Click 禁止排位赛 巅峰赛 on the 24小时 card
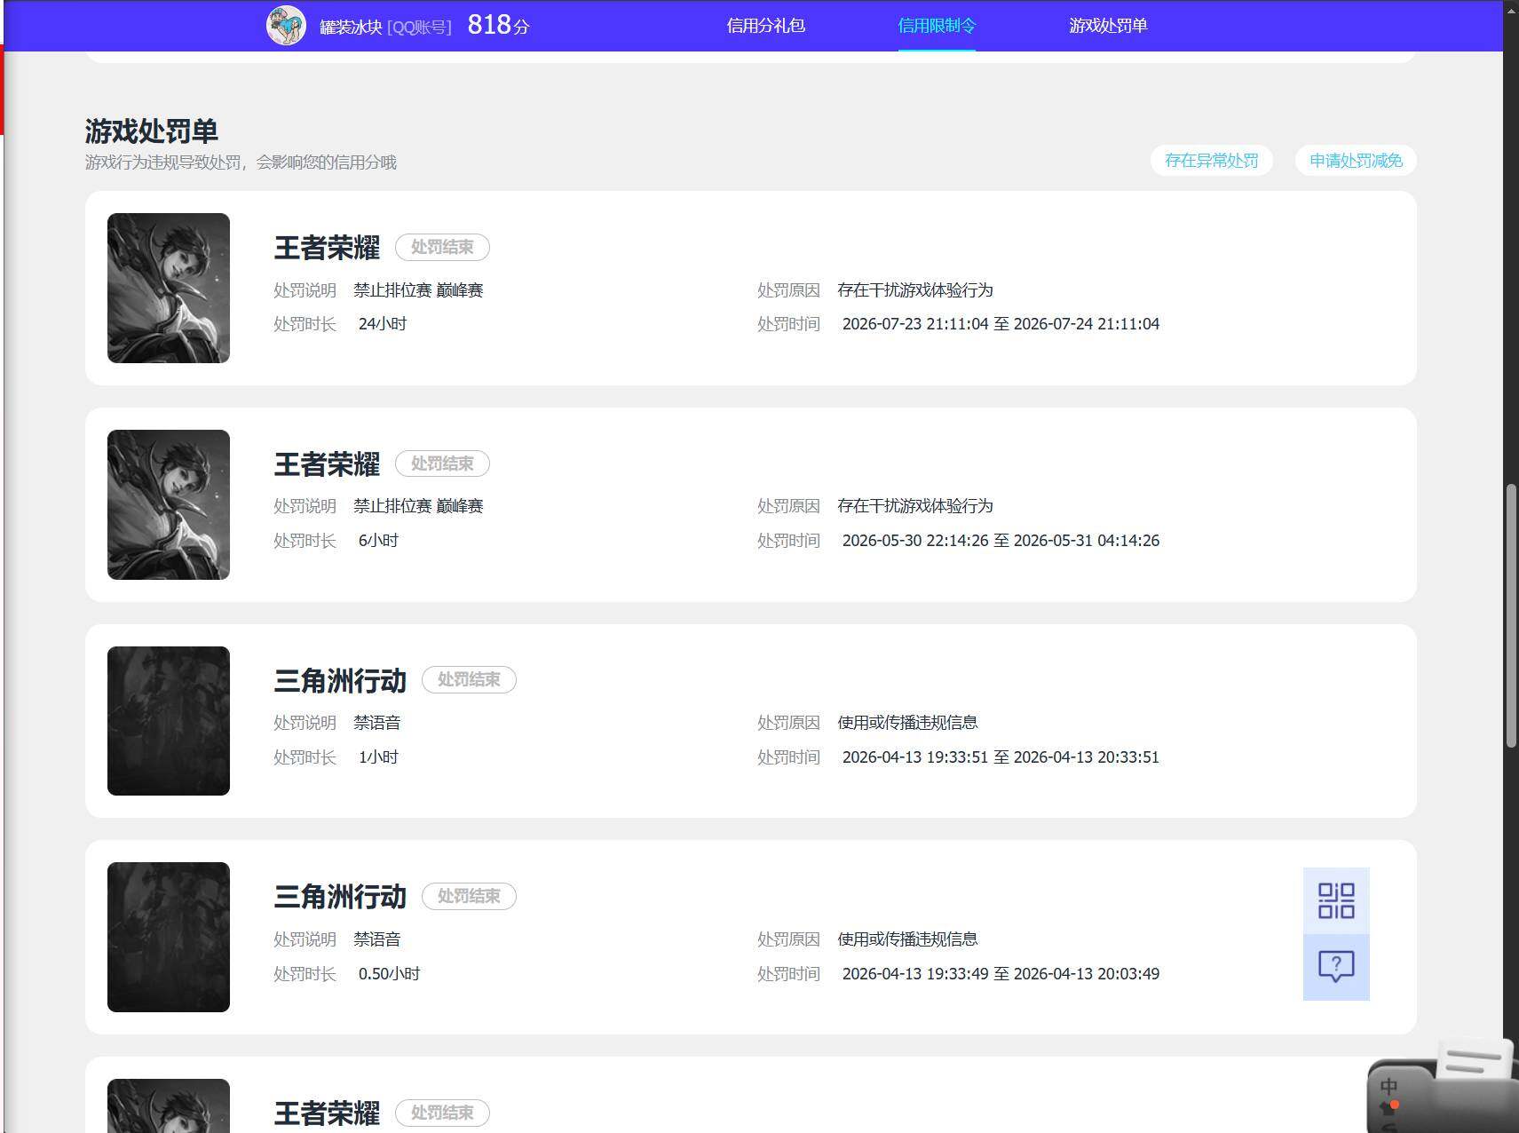Screen dimensions: 1519x1133 pos(418,290)
